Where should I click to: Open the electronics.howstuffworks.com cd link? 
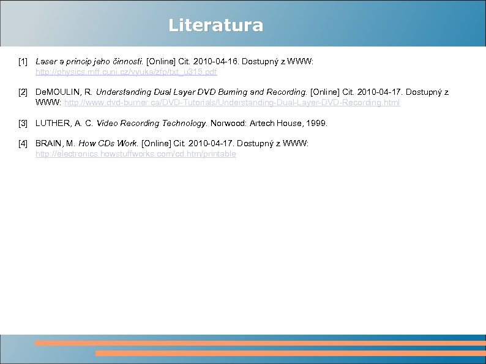pos(136,154)
